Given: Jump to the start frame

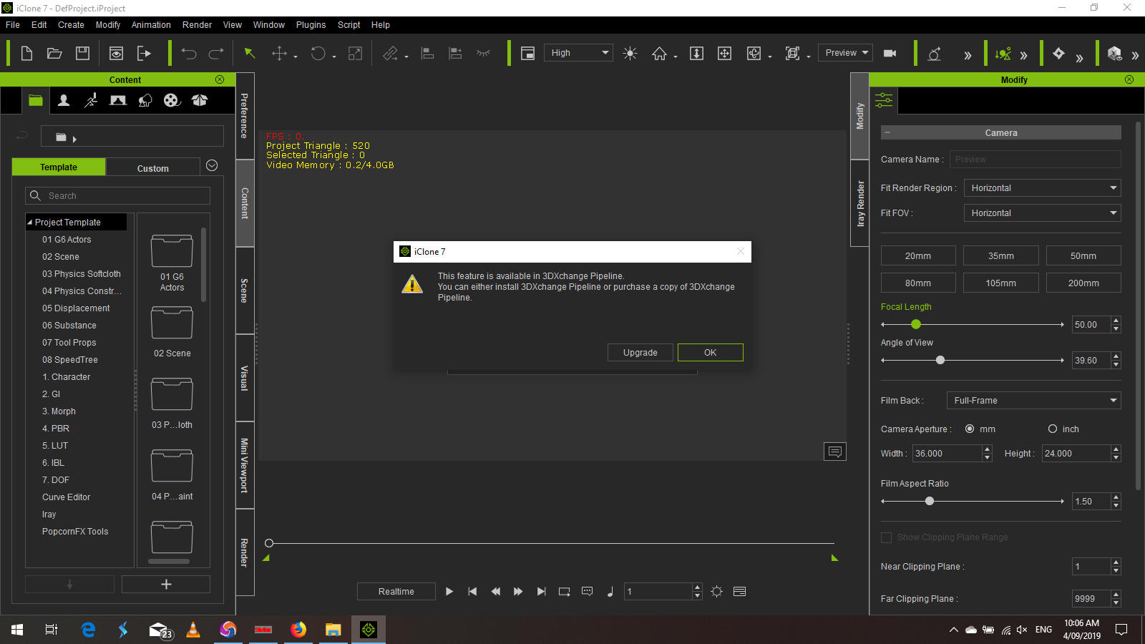Looking at the screenshot, I should point(472,592).
